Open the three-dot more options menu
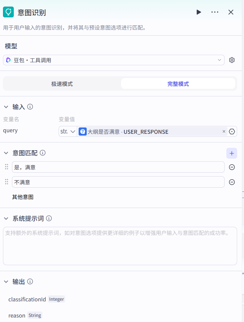The width and height of the screenshot is (244, 322). coord(215,12)
